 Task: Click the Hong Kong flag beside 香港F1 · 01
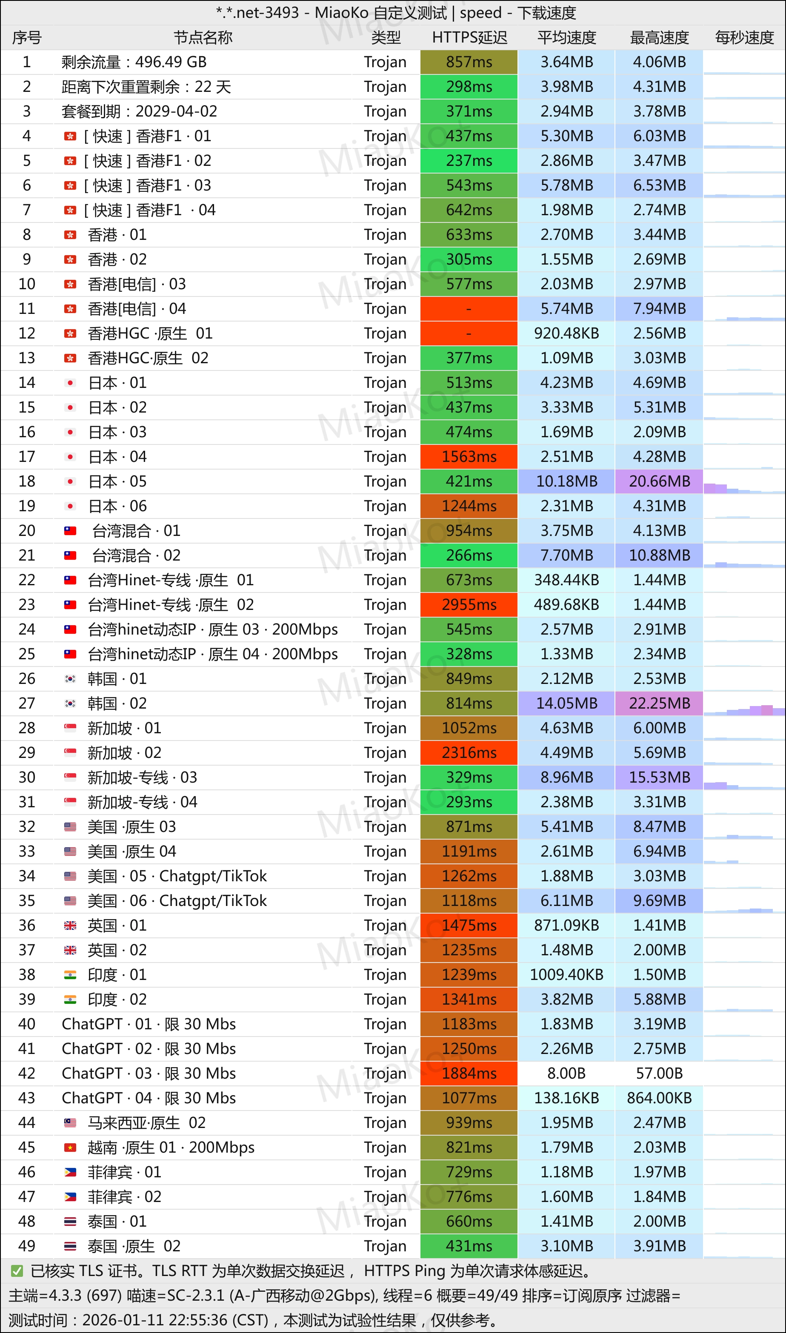pos(70,137)
